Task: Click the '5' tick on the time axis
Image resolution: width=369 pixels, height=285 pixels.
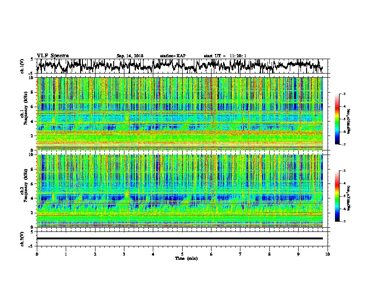Action: (182, 254)
